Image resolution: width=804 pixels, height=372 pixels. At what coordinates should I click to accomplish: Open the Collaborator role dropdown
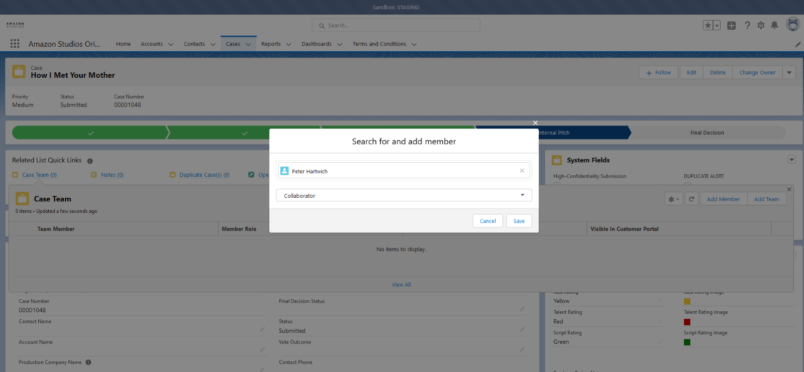coord(404,195)
